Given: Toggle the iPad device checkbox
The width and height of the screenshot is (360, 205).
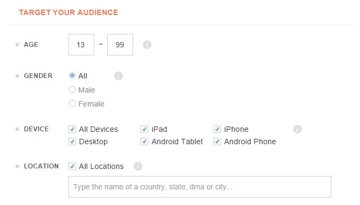Looking at the screenshot, I should 144,129.
